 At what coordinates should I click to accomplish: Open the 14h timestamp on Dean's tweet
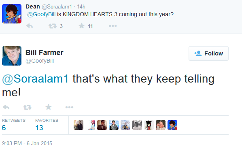point(81,7)
